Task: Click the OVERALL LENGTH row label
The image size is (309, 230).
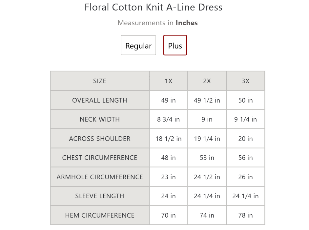Action: pyautogui.click(x=100, y=100)
